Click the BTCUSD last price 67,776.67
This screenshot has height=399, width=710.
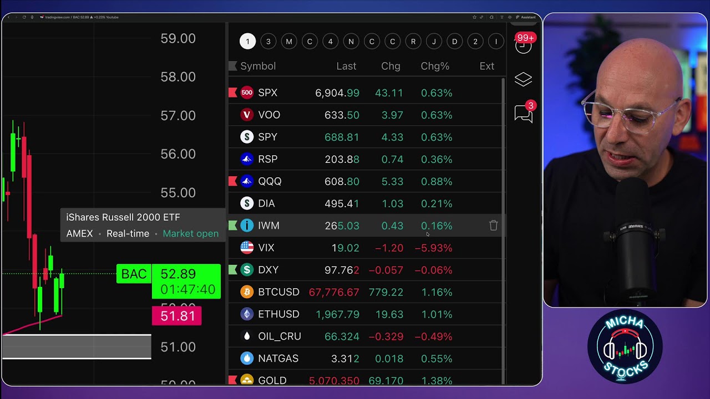334,292
